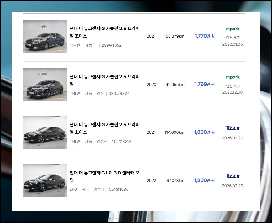Viewport: 272px width, 223px height.
Task: Click year 2022 on LPi 3.0 row
Action: coord(151,180)
